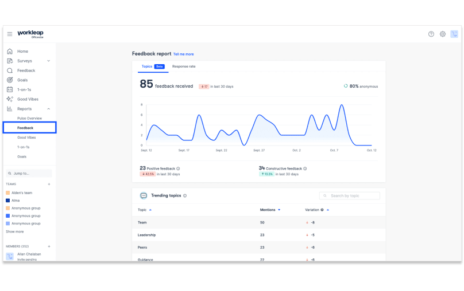This screenshot has width=464, height=291.
Task: Click Show more under the teams list
Action: pos(15,231)
